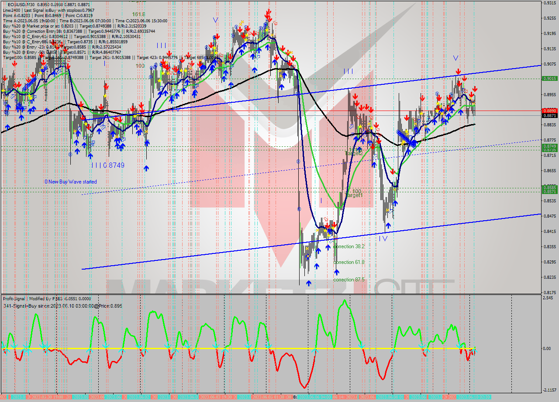Click the black 0.8871 current price tag
The width and height of the screenshot is (559, 402).
coord(549,115)
